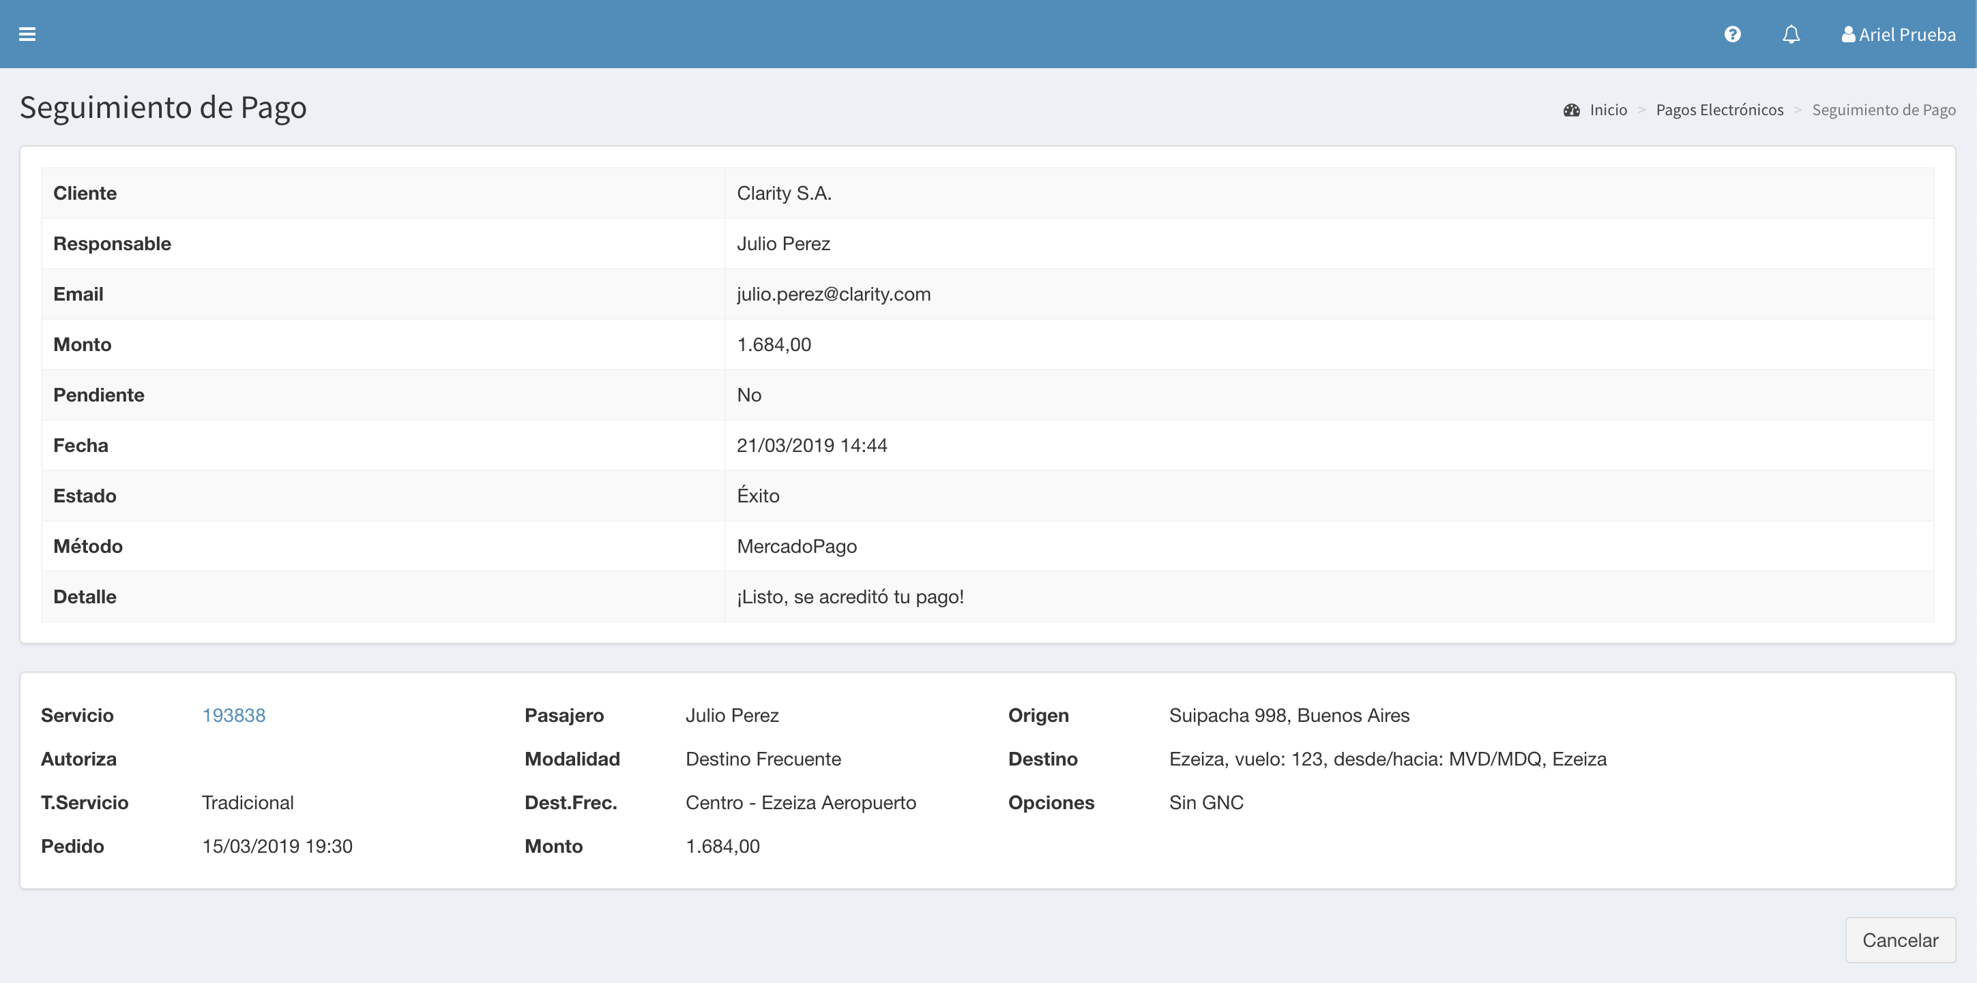Click the julio.perez@clarity.com email value
1977x983 pixels.
coord(834,294)
